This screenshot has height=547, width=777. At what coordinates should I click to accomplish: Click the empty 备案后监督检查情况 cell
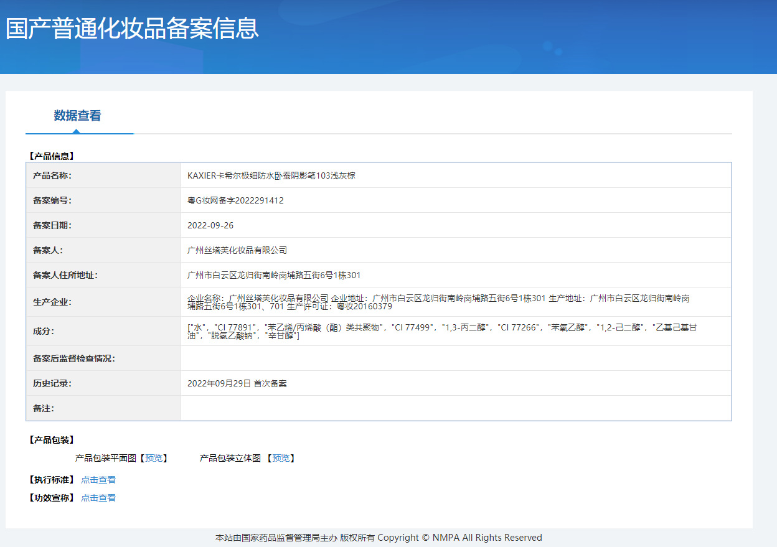coord(455,358)
